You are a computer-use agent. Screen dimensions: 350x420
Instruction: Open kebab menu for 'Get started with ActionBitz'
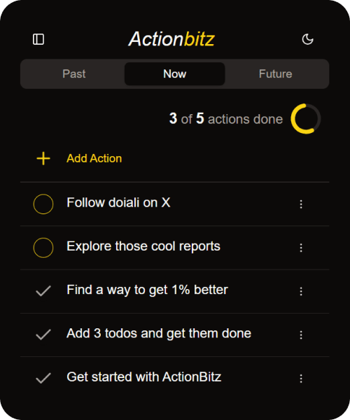[x=301, y=379]
